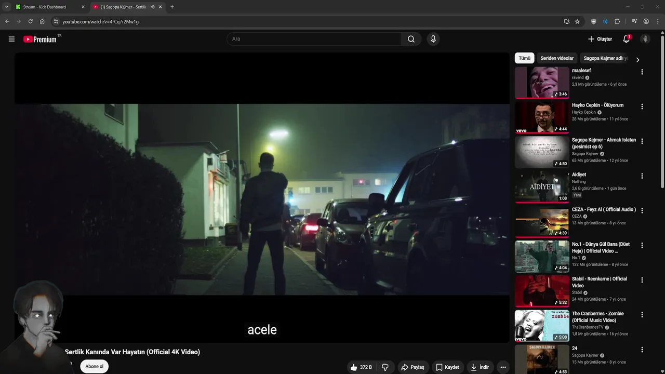Subscribe with the Abone ol button
Viewport: 665px width, 374px height.
point(94,366)
